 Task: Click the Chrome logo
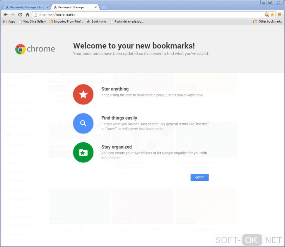(x=35, y=49)
